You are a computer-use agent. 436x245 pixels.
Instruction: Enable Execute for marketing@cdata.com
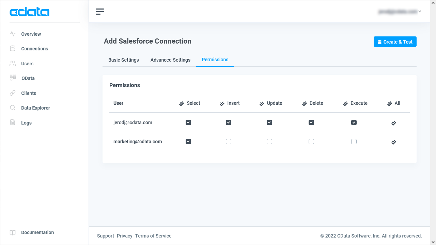pos(354,142)
